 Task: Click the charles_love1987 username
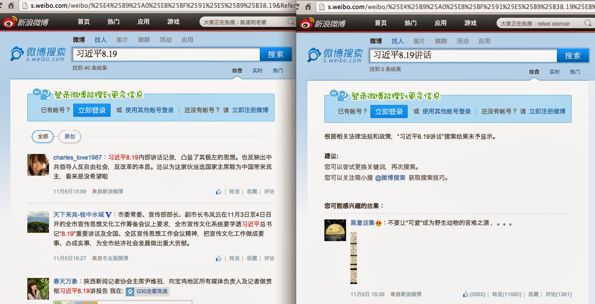[78, 157]
